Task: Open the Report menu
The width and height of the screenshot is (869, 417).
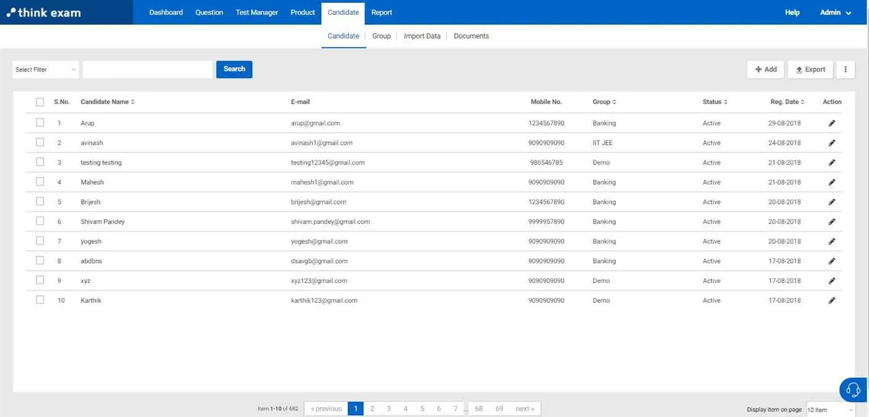Action: [x=382, y=12]
